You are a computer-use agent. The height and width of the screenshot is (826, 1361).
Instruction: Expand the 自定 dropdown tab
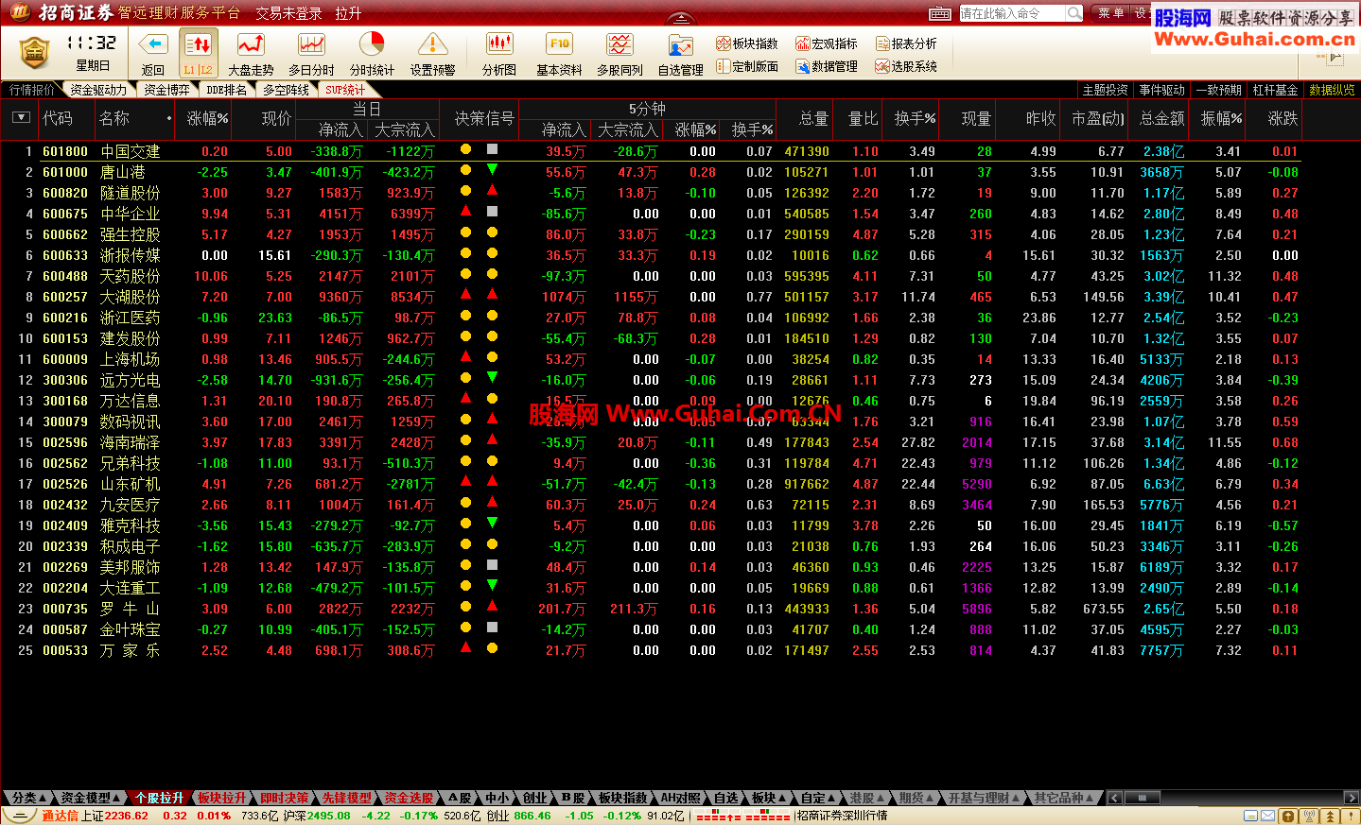coord(817,799)
